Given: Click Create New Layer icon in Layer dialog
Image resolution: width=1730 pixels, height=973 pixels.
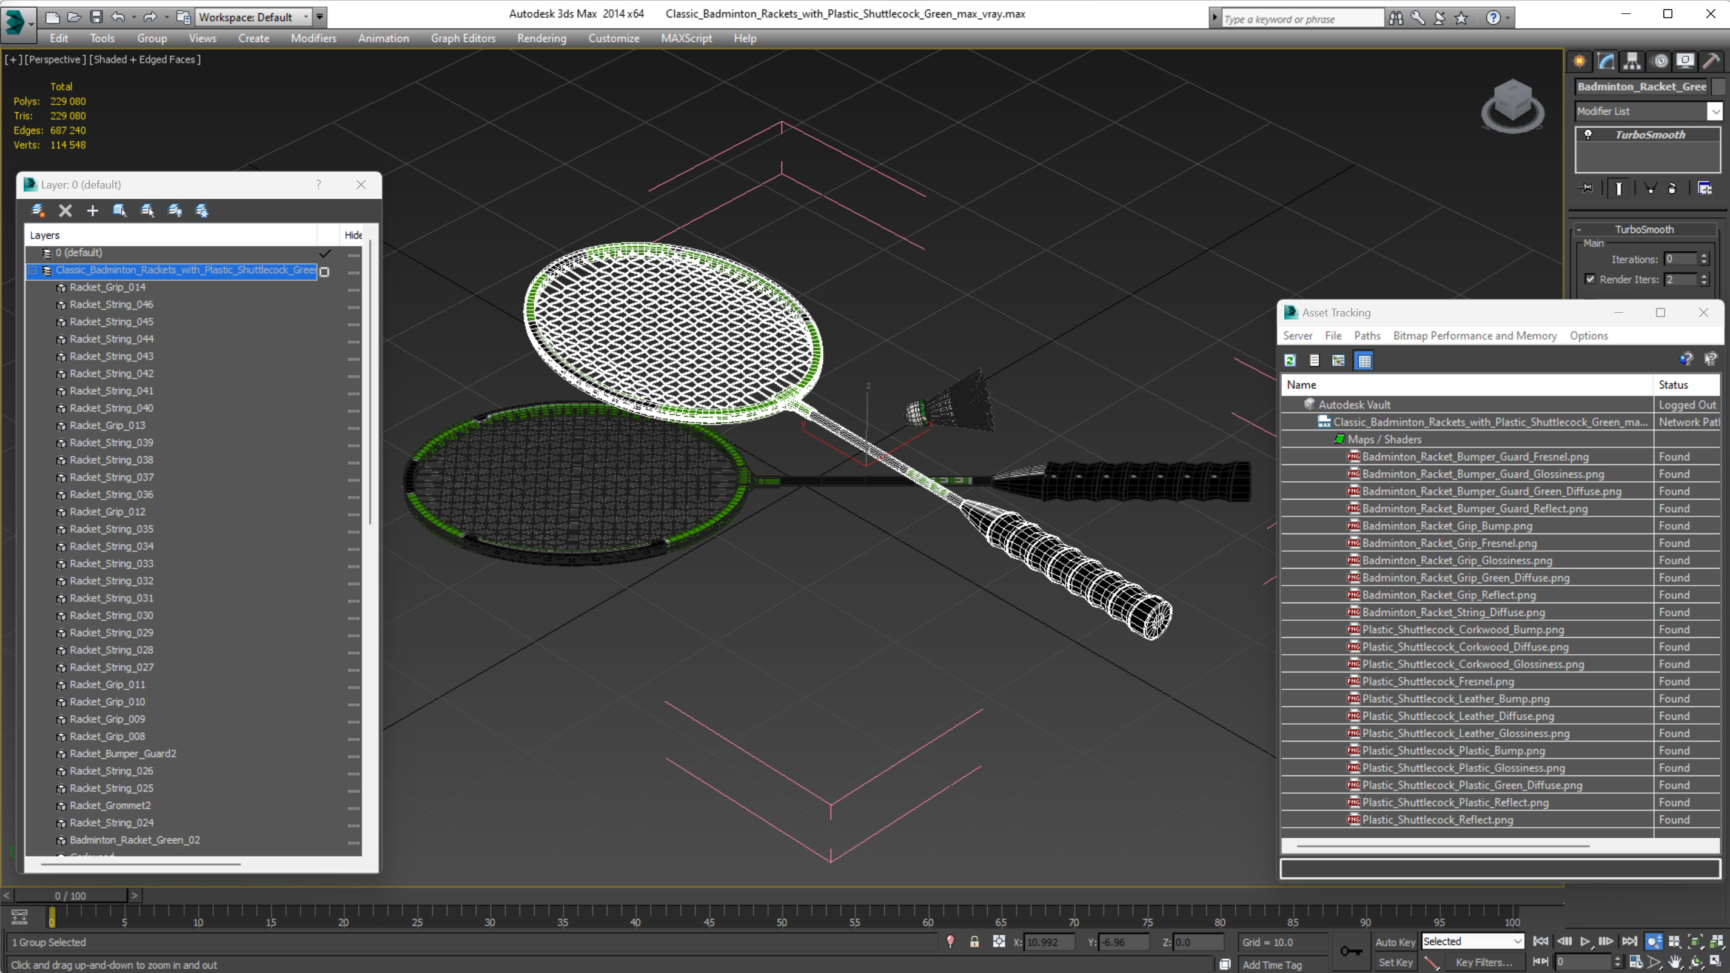Looking at the screenshot, I should click(38, 211).
